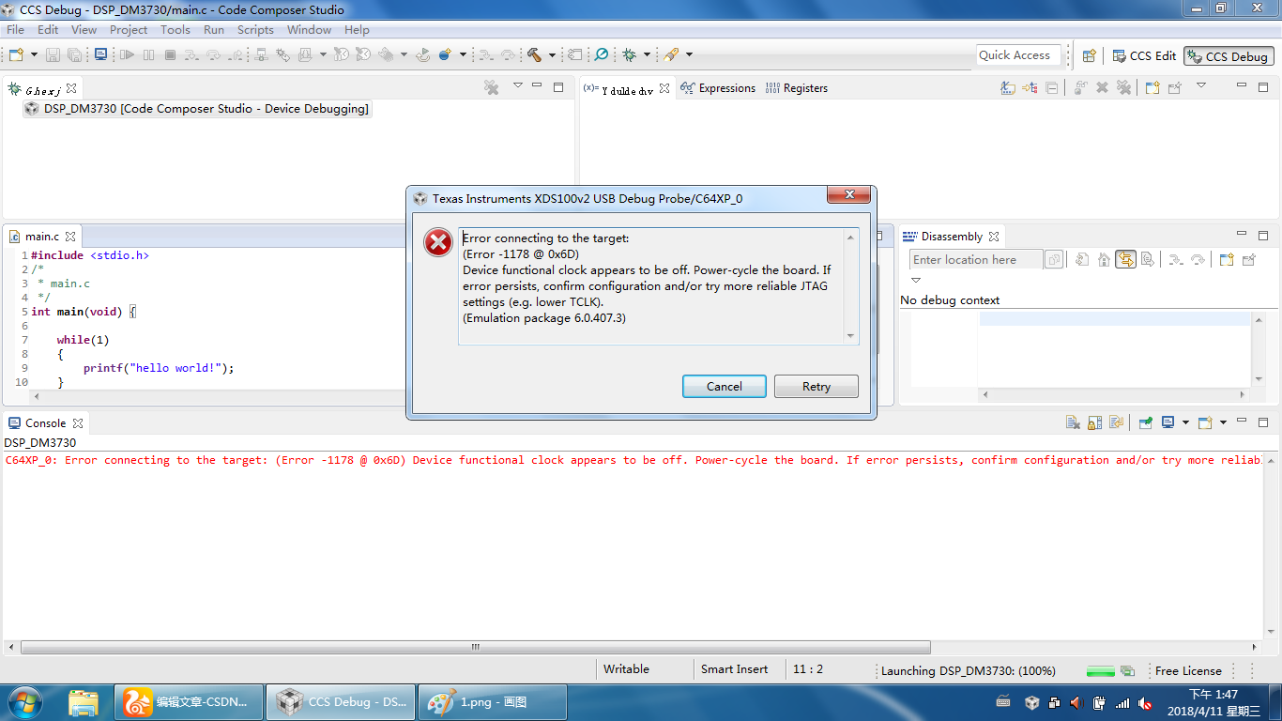Click Clear Console icon
This screenshot has width=1282, height=721.
click(x=1074, y=423)
